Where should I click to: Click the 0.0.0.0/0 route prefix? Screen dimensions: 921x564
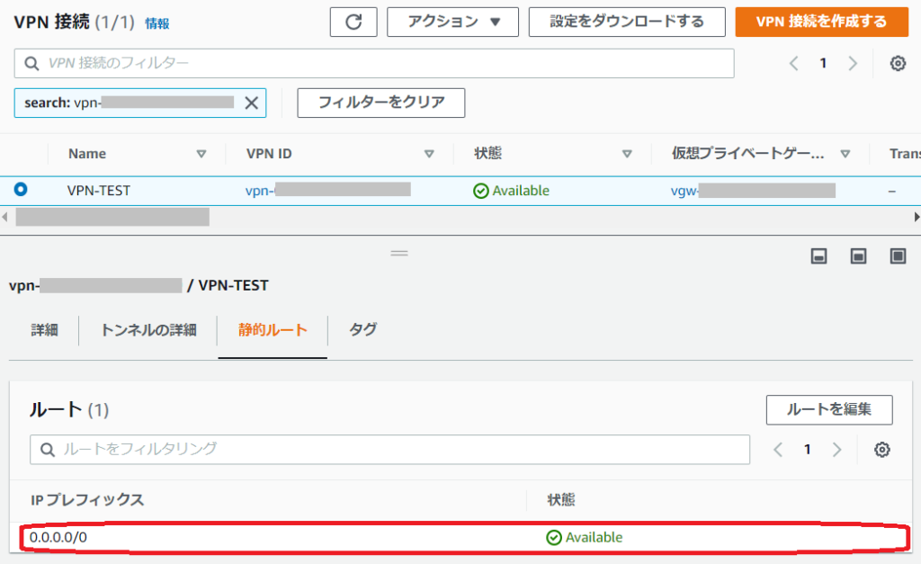[x=58, y=537]
